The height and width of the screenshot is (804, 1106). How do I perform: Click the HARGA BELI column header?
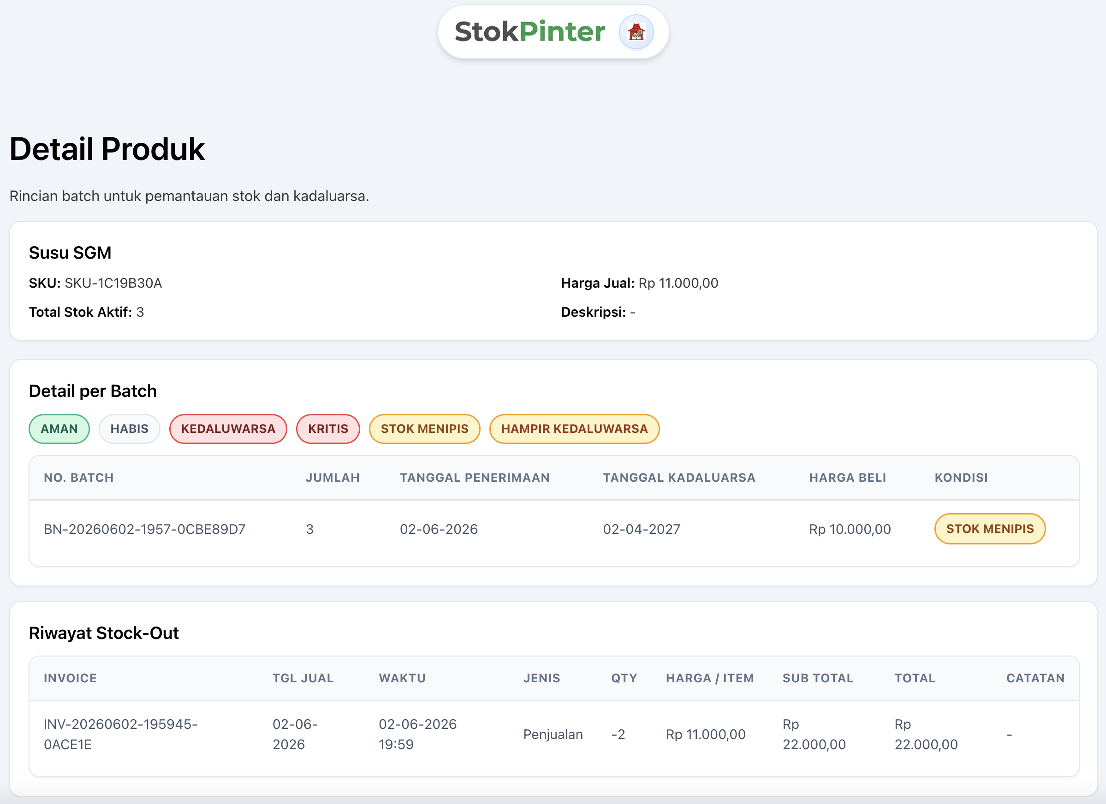pos(848,477)
